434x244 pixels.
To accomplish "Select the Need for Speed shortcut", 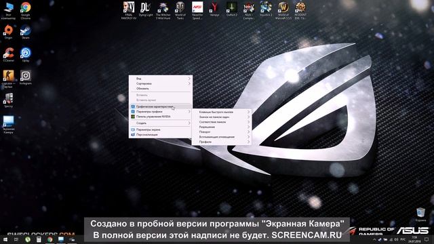I will click(197, 11).
